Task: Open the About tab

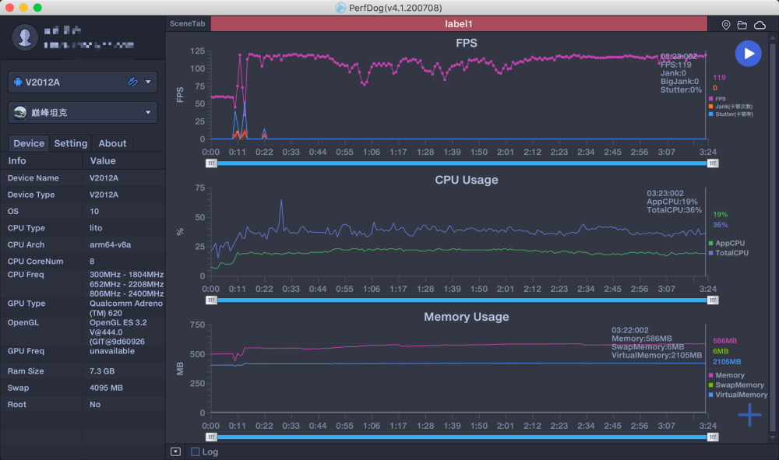Action: pos(112,143)
